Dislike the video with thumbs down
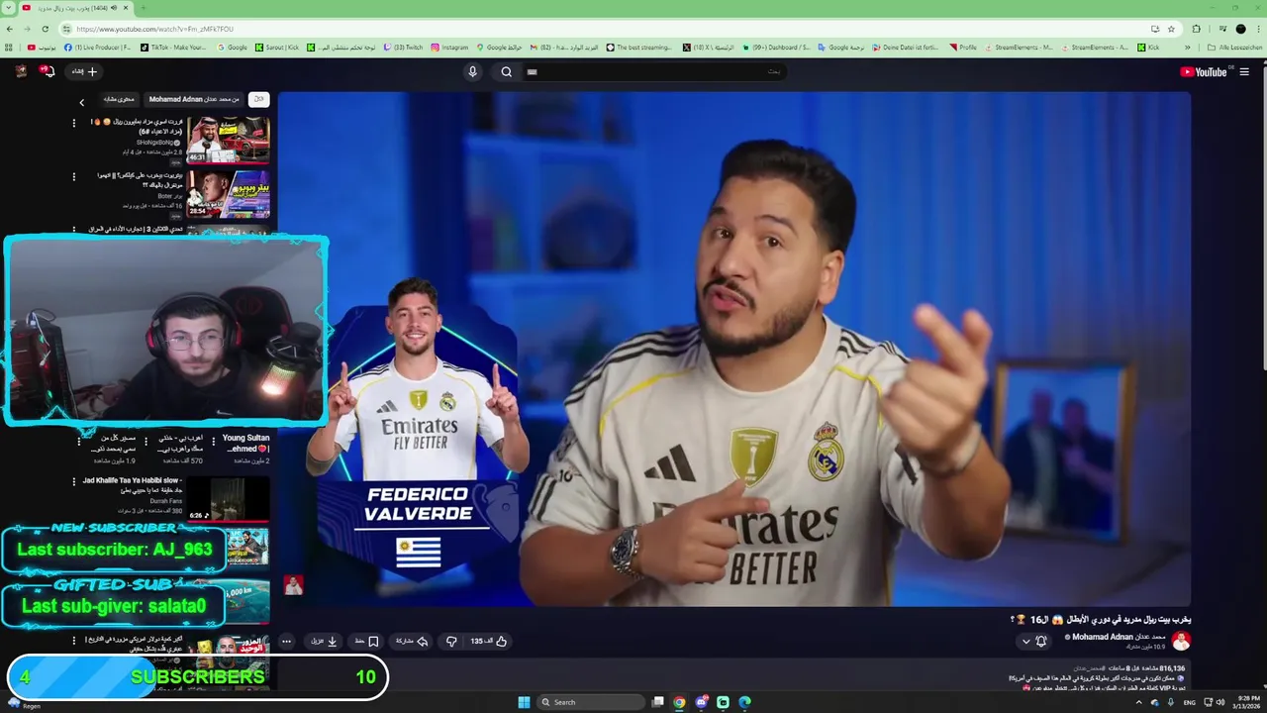Screen dimensions: 1267x713 (451, 641)
